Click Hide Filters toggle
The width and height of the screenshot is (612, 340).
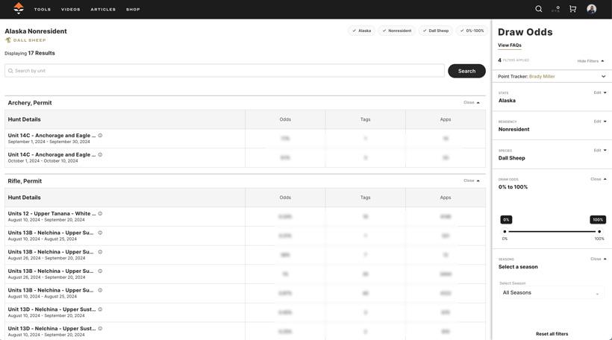pyautogui.click(x=590, y=61)
